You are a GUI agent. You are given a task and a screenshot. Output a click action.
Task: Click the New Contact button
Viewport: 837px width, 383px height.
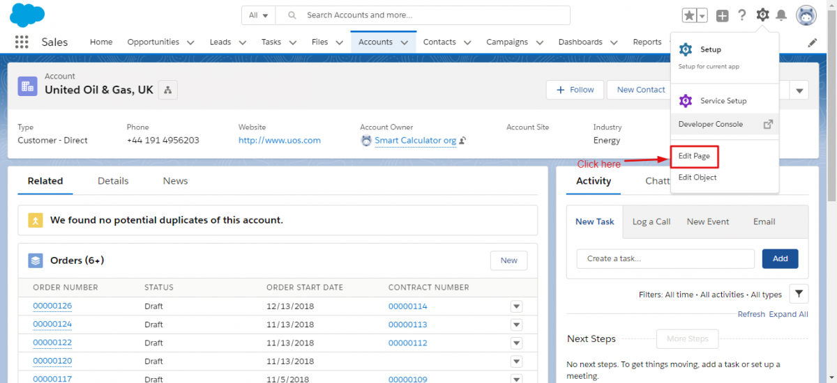[640, 90]
